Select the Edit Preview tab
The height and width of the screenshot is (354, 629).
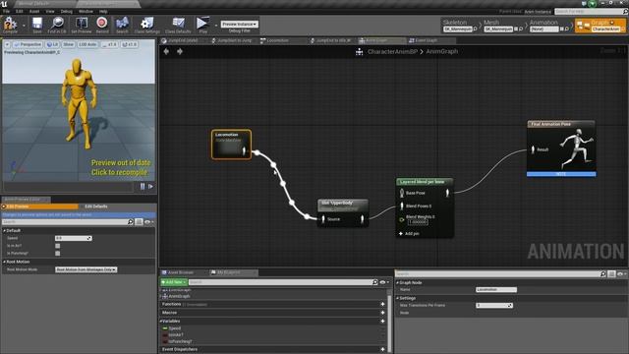coord(39,206)
